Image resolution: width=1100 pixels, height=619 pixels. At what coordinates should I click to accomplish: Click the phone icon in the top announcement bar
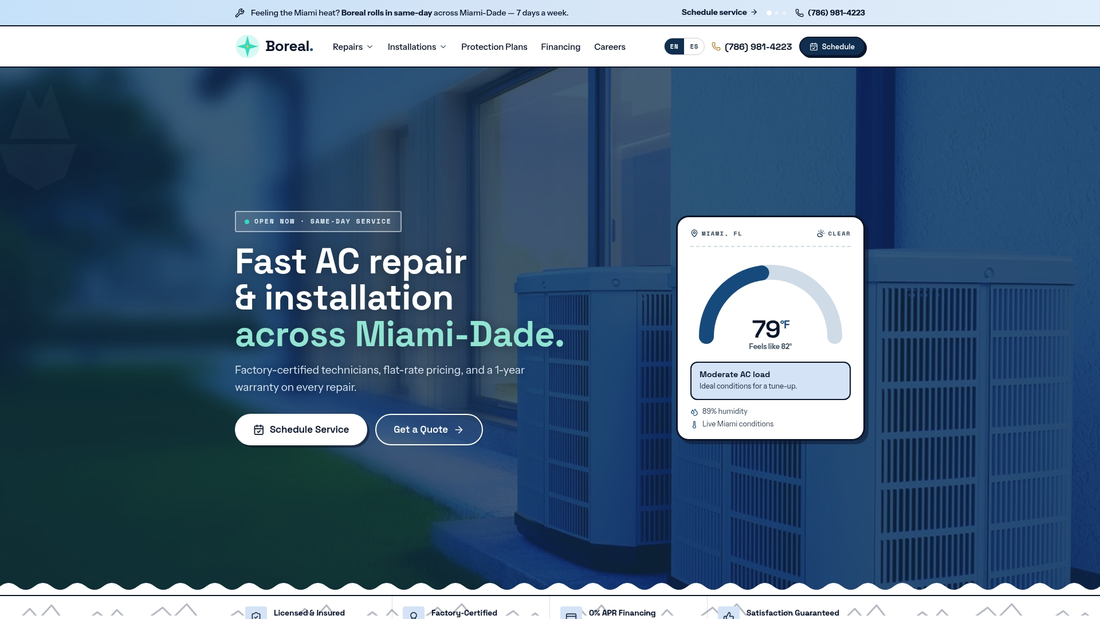(x=799, y=13)
